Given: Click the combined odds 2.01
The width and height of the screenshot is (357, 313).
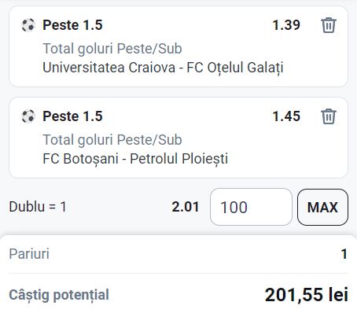Looking at the screenshot, I should point(186,207).
